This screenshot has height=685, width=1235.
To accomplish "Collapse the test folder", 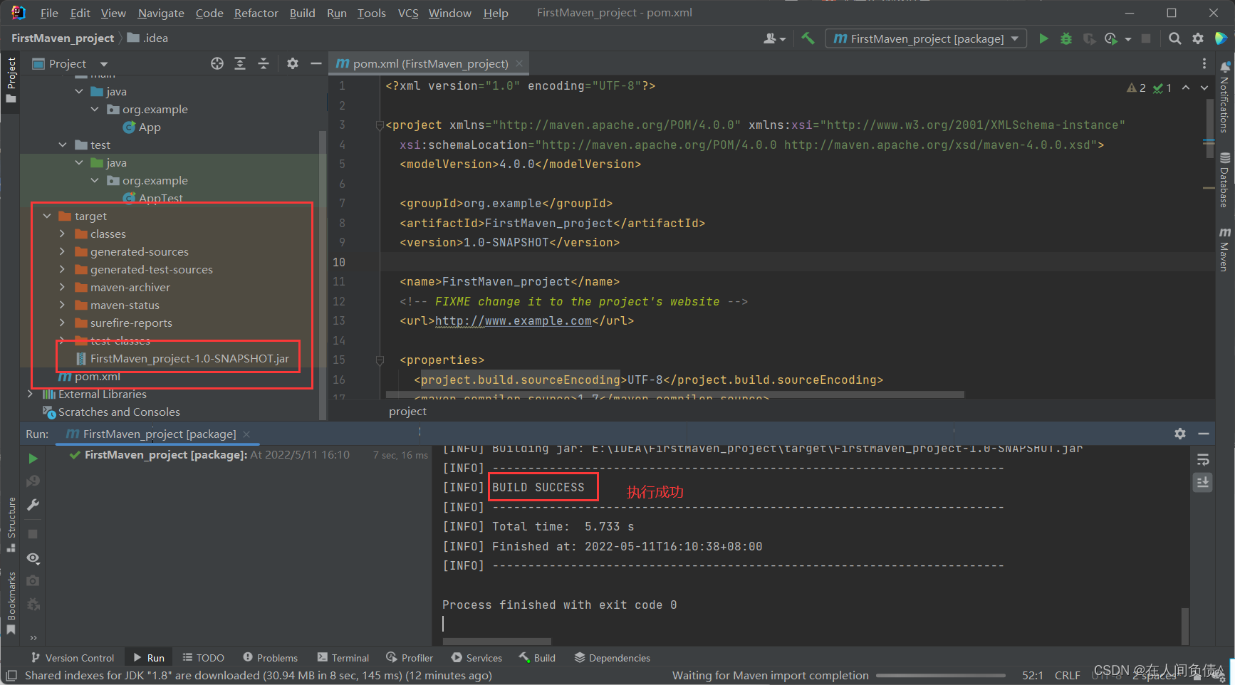I will coord(63,145).
